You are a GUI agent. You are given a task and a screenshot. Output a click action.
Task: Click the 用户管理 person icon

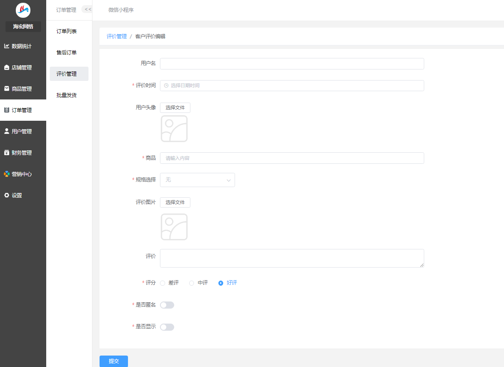(7, 131)
